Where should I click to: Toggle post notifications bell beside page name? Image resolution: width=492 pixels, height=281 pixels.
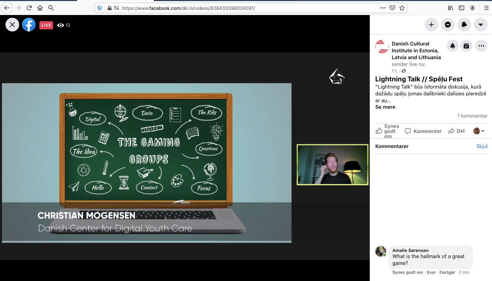pyautogui.click(x=453, y=46)
